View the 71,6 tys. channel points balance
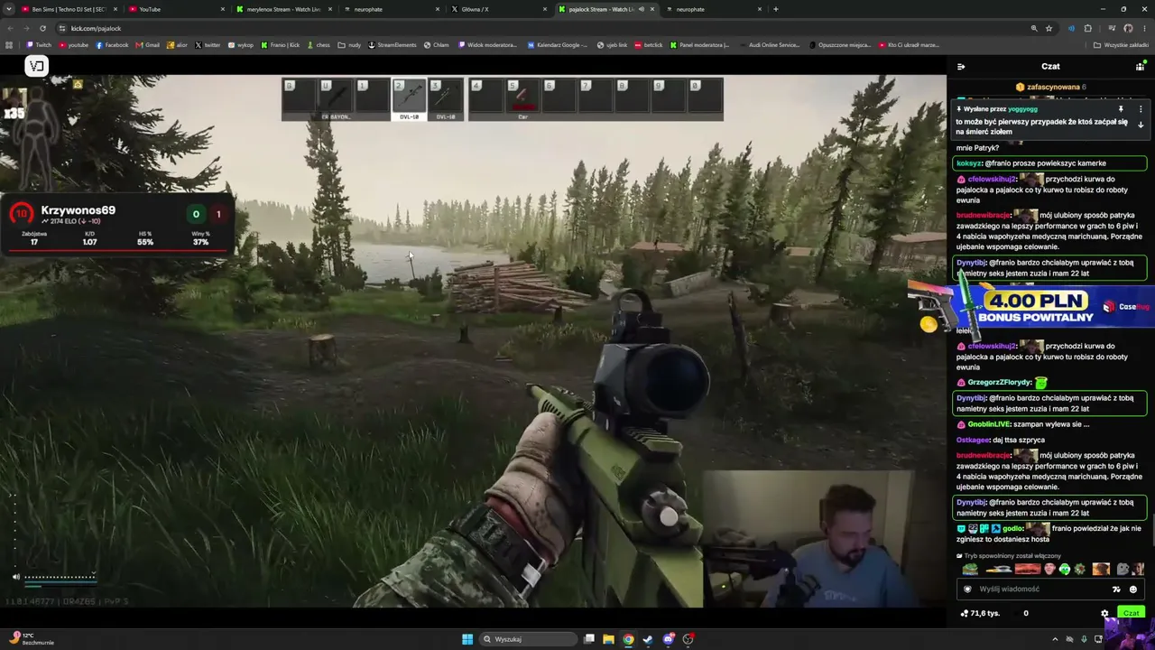This screenshot has width=1155, height=650. click(x=978, y=614)
